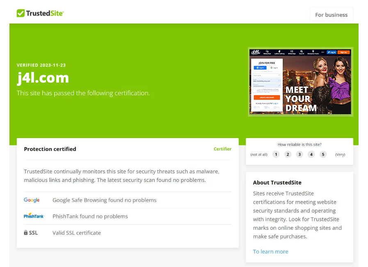Image resolution: width=368 pixels, height=267 pixels.
Task: Open the j4l.com website preview thumbnail
Action: (x=300, y=82)
